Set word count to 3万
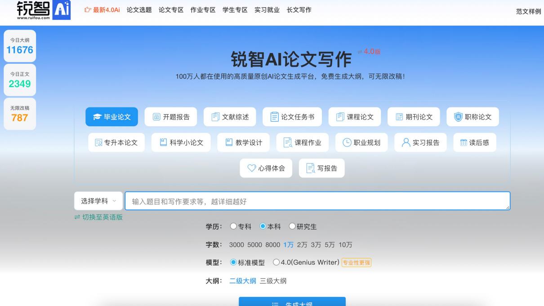 click(316, 245)
